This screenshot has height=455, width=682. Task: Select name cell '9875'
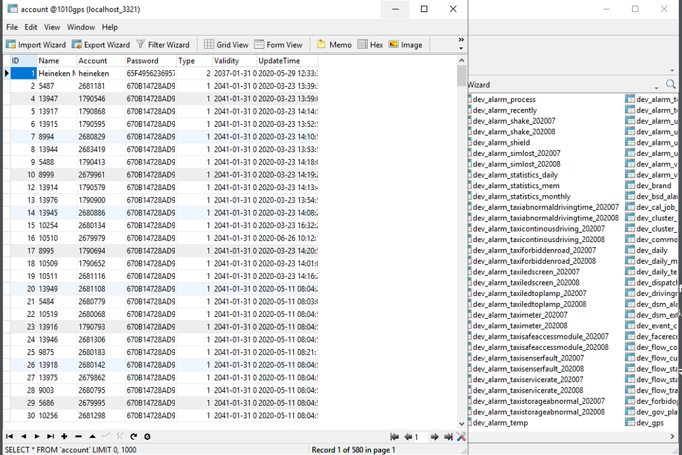click(57, 352)
